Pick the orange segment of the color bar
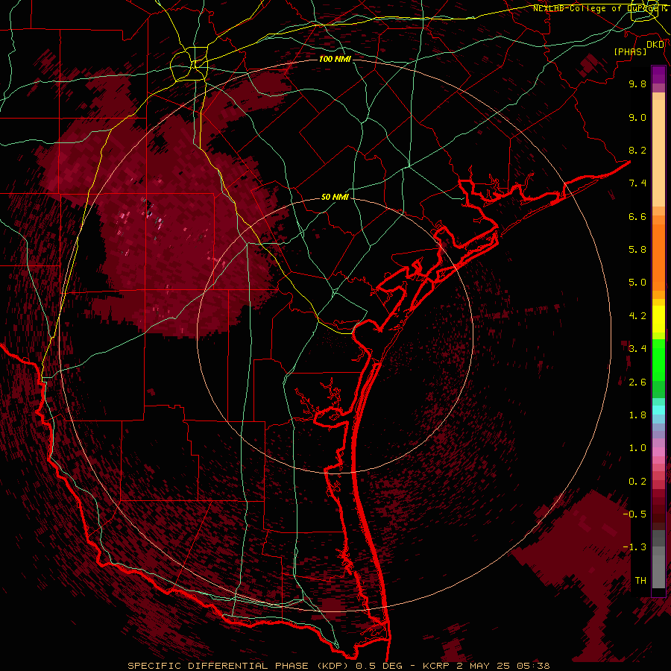This screenshot has width=671, height=671. [x=658, y=256]
